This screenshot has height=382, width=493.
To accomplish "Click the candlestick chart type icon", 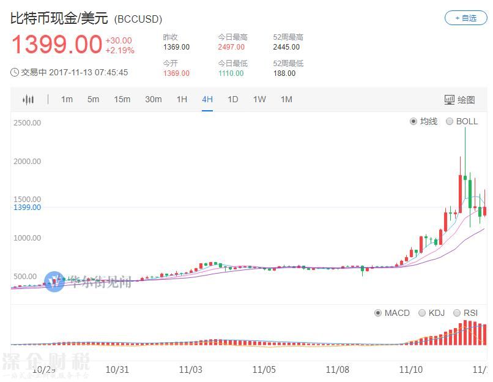I will pyautogui.click(x=28, y=100).
